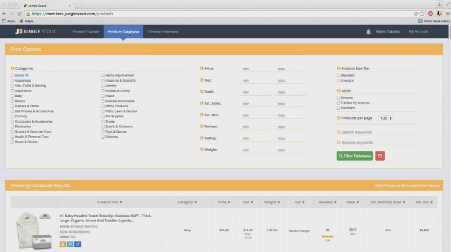Click the browser reload icon
This screenshot has height=252, width=451.
tap(19, 14)
